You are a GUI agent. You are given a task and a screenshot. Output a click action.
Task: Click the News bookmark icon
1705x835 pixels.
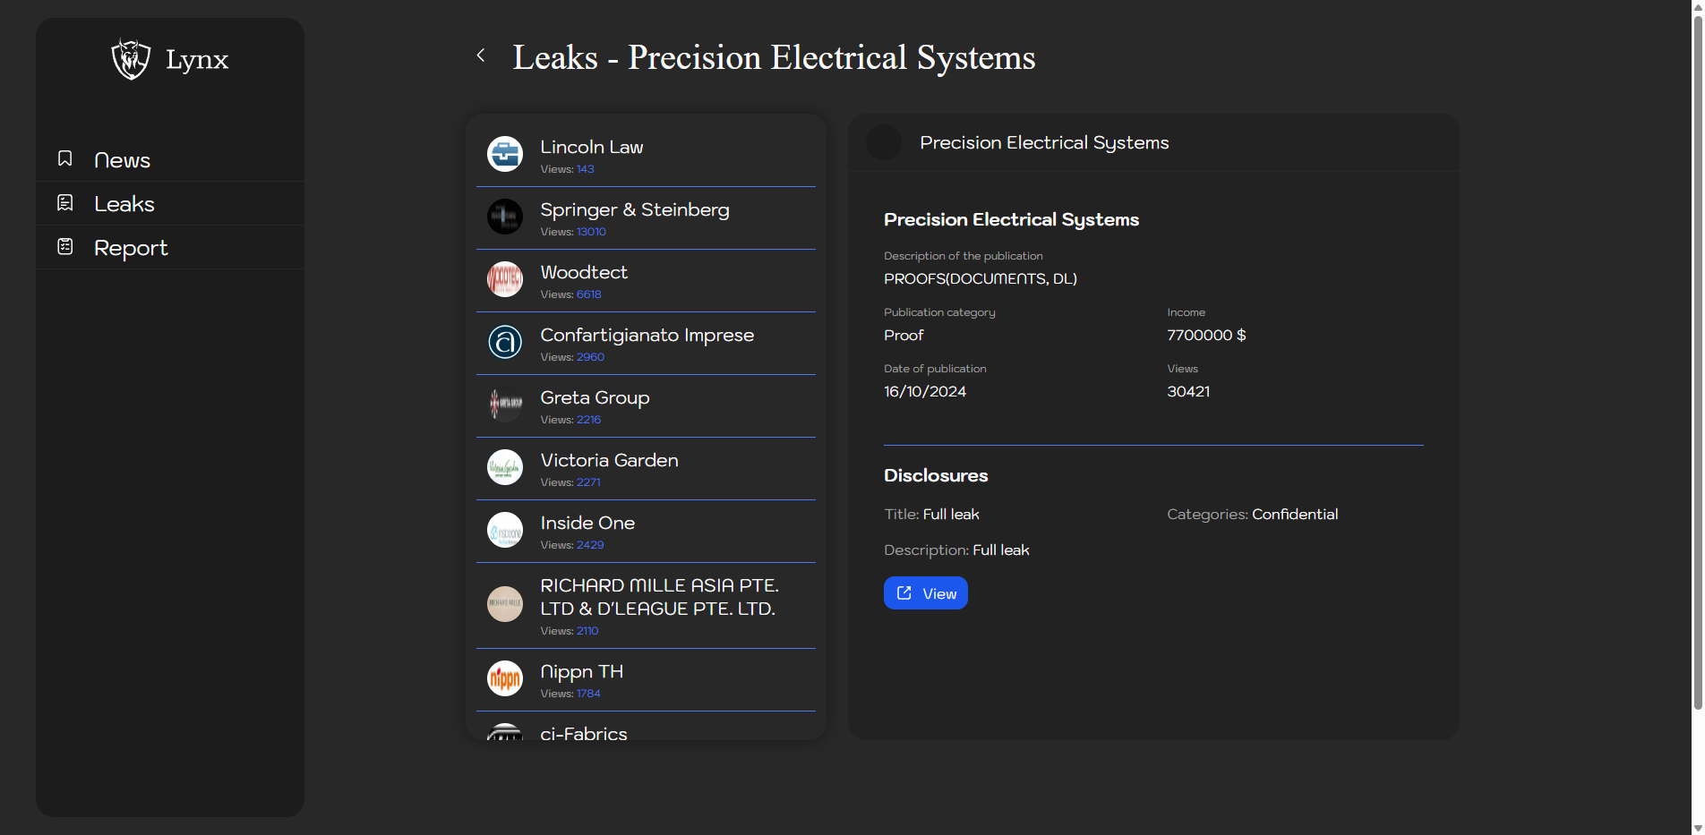click(x=65, y=158)
